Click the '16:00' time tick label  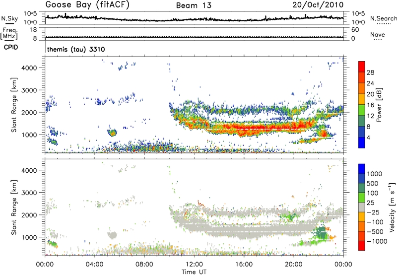click(x=244, y=265)
